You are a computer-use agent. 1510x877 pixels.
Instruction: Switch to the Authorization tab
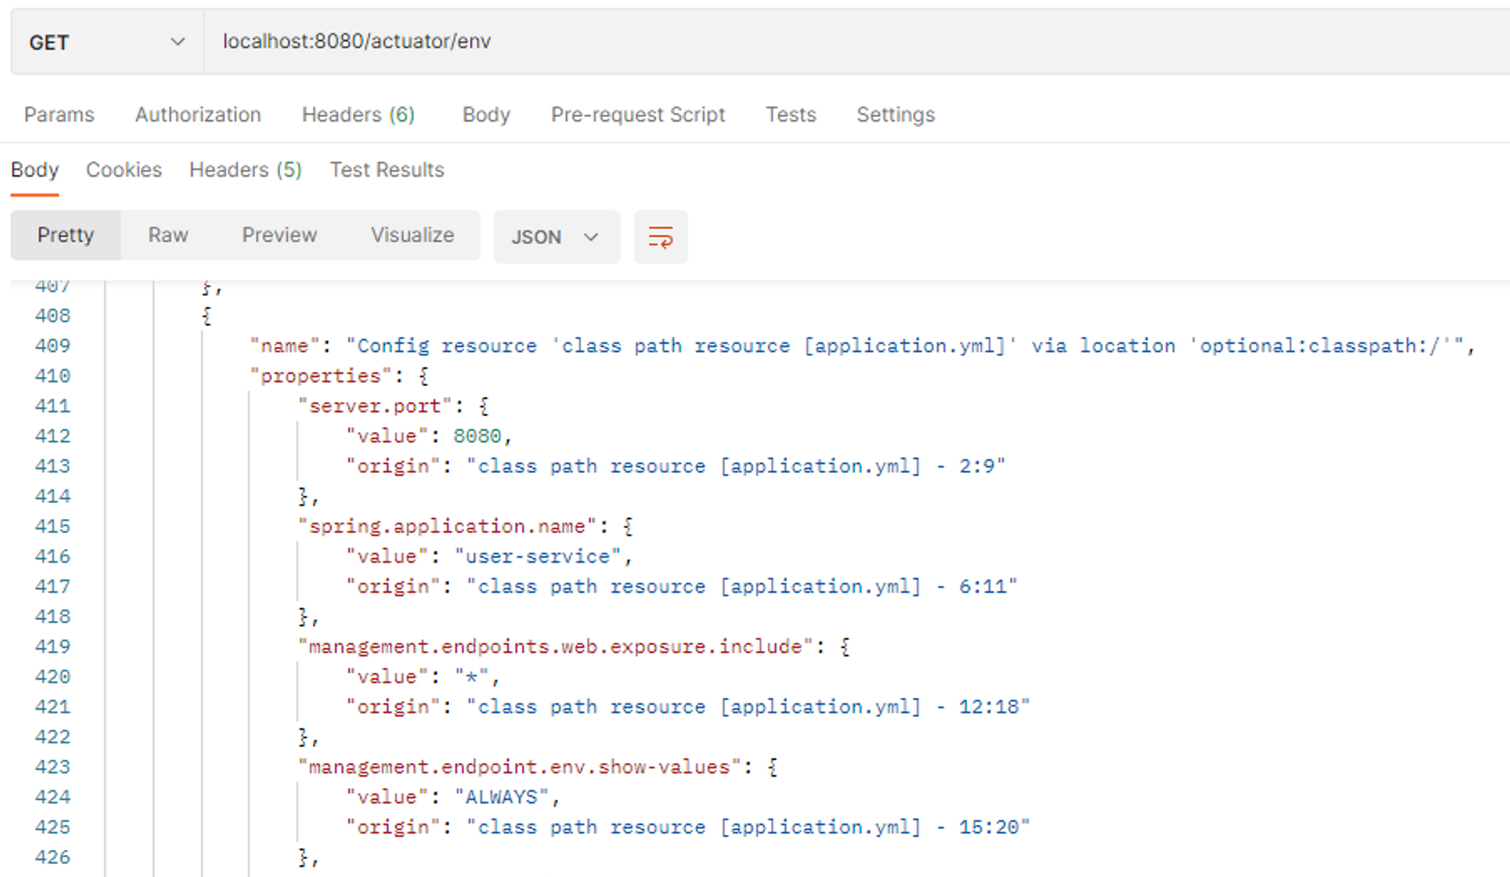[x=198, y=115]
